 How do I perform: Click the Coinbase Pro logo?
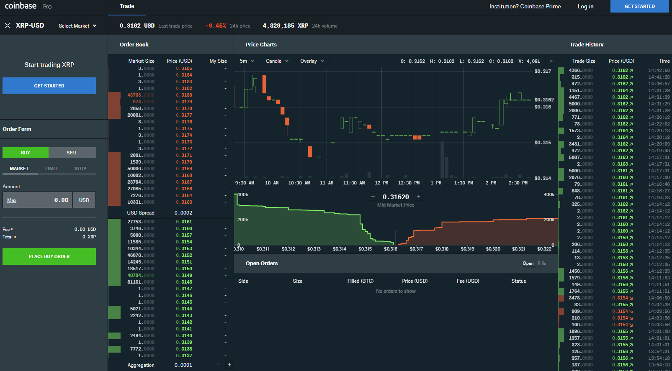(x=28, y=6)
